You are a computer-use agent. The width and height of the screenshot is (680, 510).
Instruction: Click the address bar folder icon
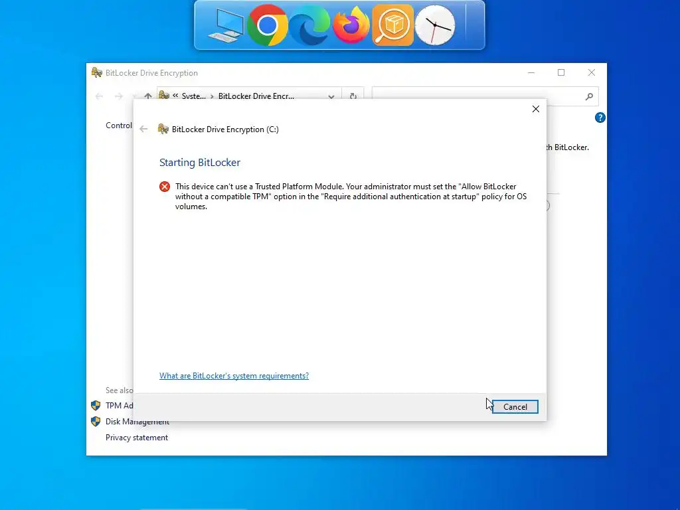(163, 96)
